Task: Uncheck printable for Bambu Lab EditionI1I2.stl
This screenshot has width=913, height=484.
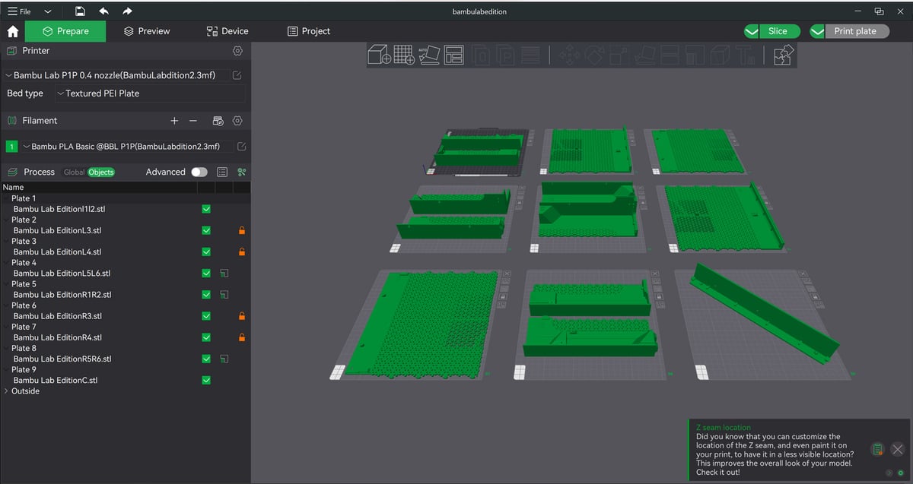Action: (206, 209)
